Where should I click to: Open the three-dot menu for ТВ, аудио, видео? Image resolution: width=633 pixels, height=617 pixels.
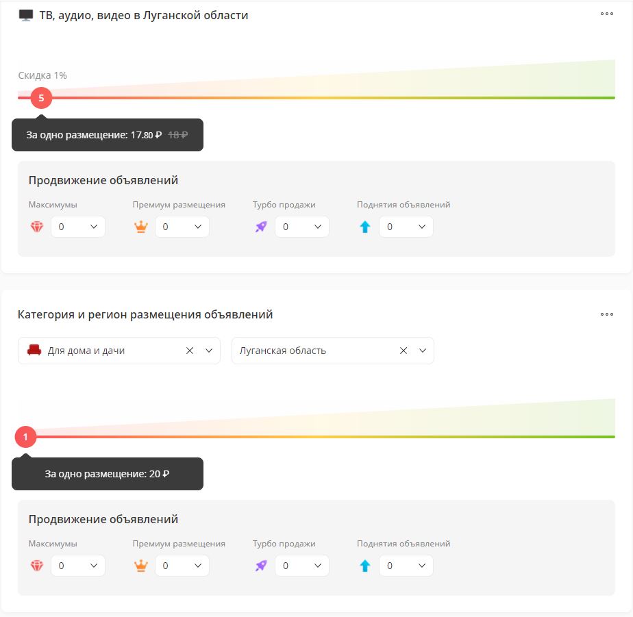pyautogui.click(x=607, y=14)
